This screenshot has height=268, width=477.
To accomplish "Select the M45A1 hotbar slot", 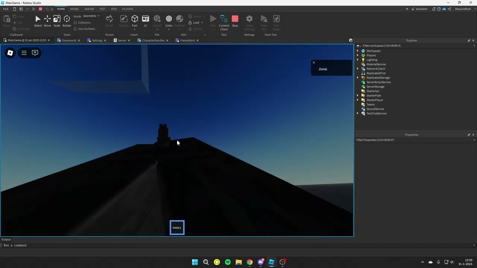I will pyautogui.click(x=177, y=228).
